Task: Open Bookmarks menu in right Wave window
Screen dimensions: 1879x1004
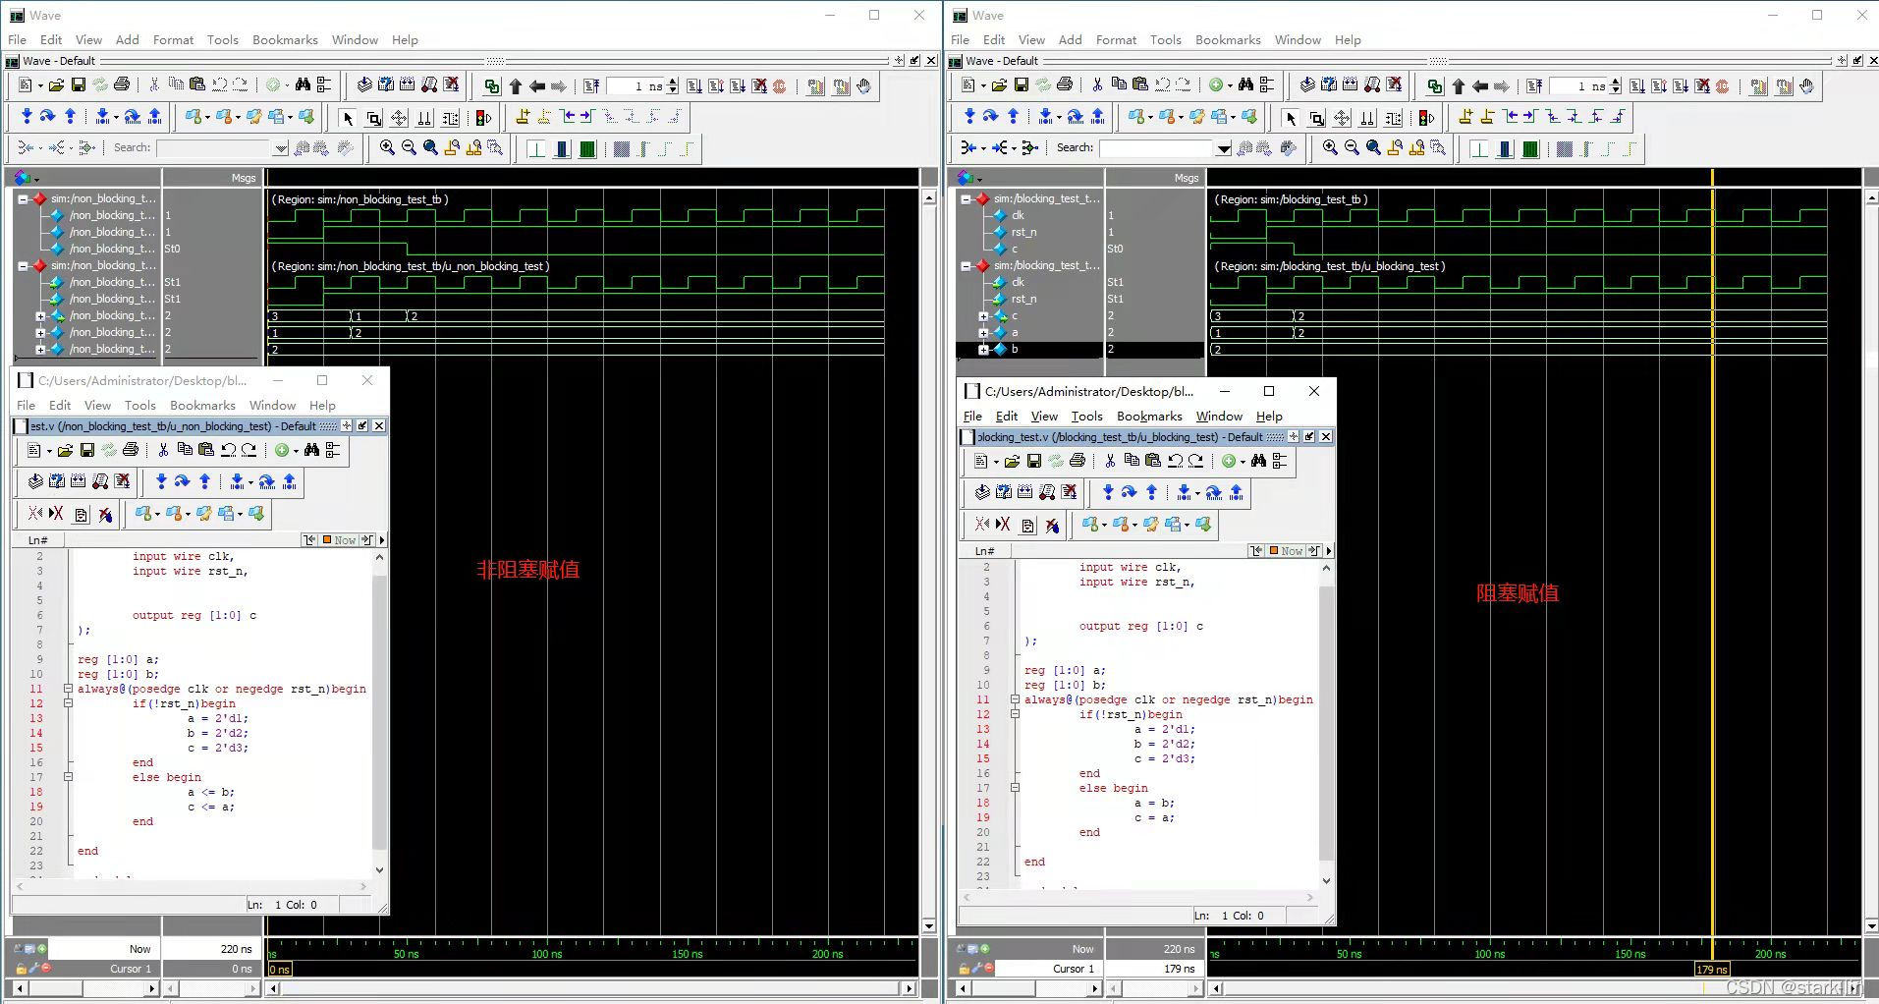Action: pos(1228,39)
